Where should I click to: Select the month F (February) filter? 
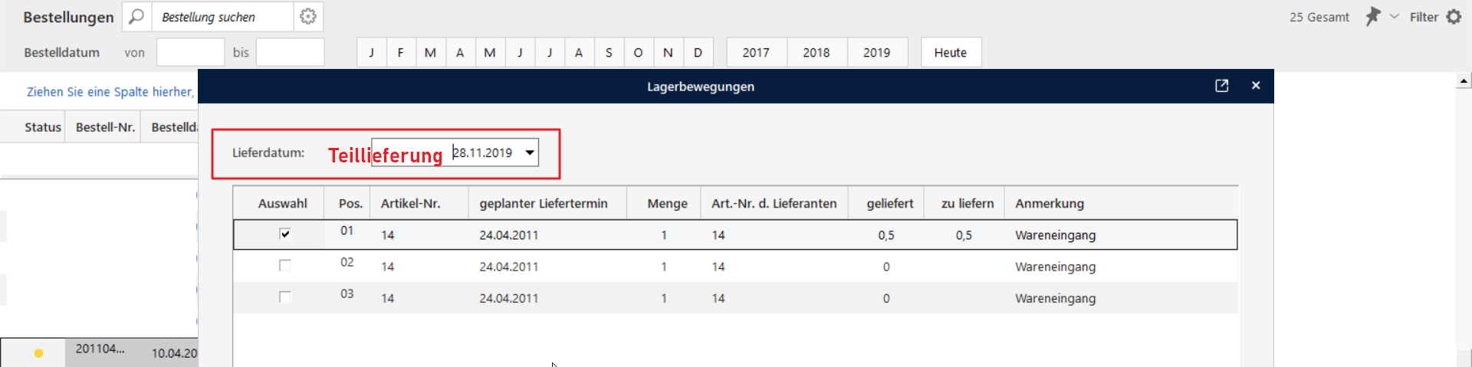tap(400, 52)
